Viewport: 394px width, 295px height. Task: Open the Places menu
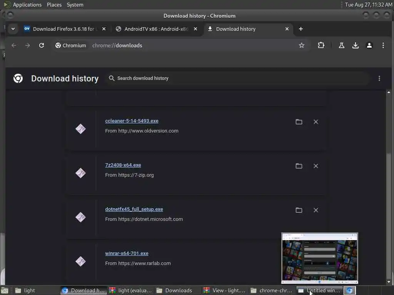[54, 5]
